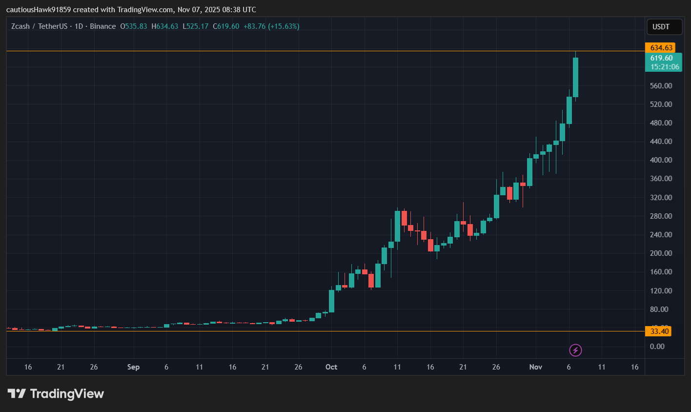The height and width of the screenshot is (412, 691).
Task: Click the orange high price label 634.63
Action: [x=660, y=47]
